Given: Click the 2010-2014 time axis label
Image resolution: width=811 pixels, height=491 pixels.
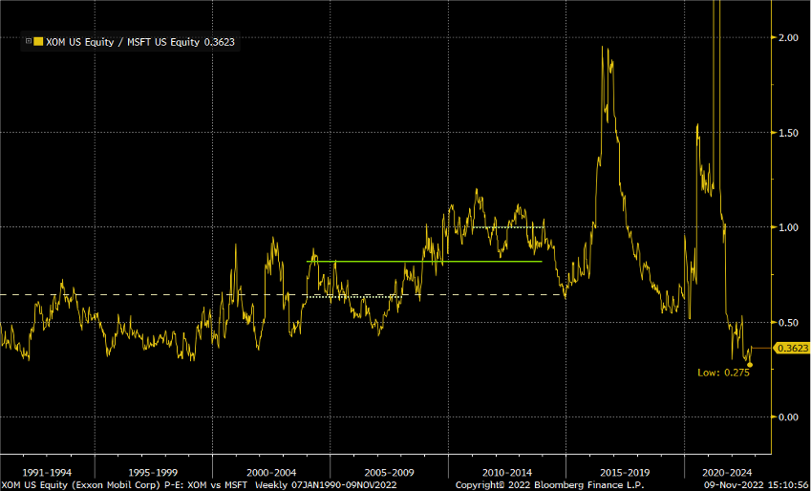Looking at the screenshot, I should point(507,473).
